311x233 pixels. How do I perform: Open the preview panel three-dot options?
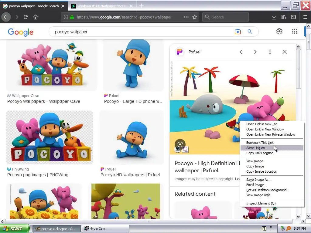tap(270, 52)
